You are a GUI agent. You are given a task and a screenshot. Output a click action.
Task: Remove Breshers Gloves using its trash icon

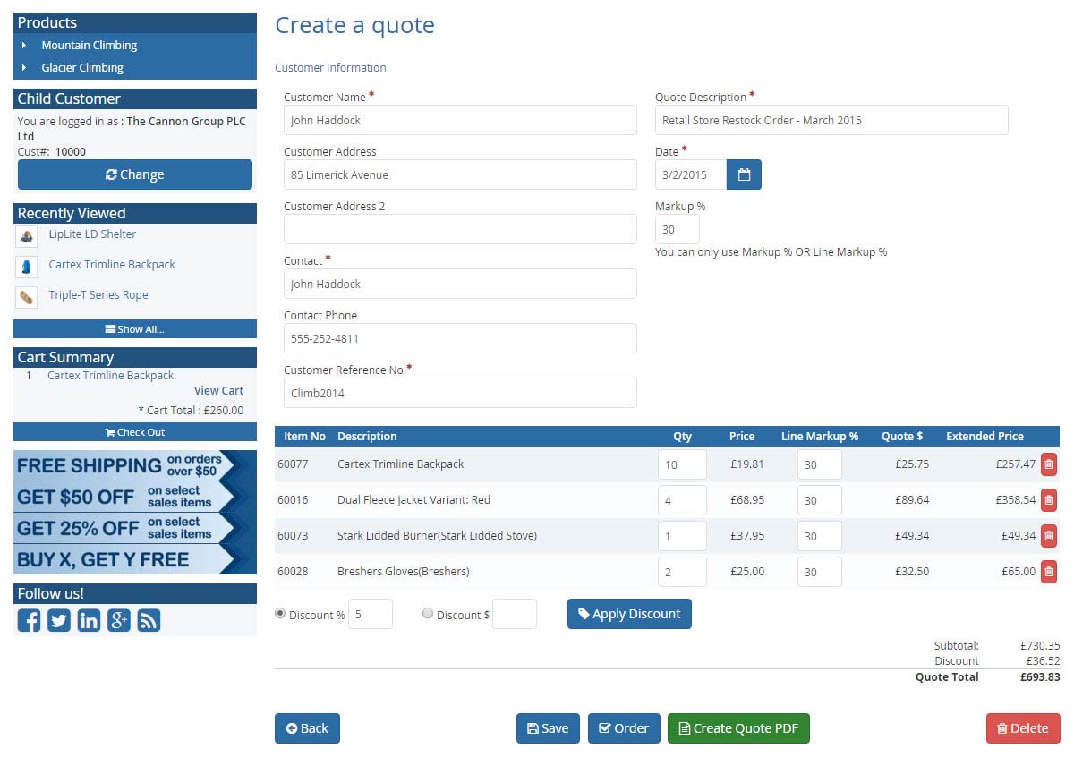(x=1048, y=572)
